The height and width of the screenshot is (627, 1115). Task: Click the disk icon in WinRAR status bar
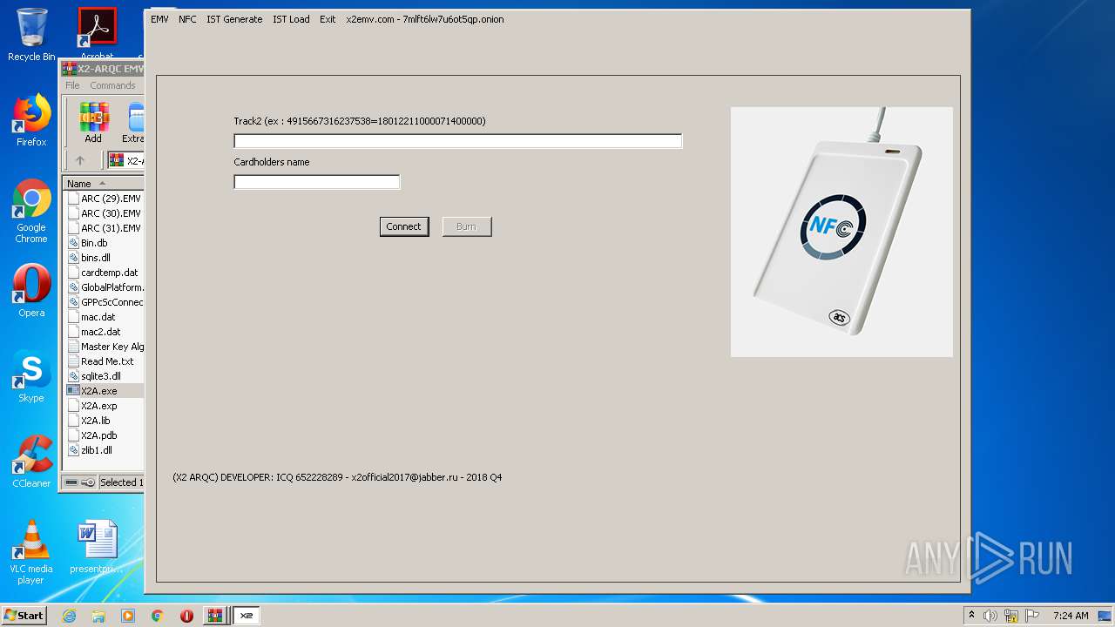click(71, 482)
